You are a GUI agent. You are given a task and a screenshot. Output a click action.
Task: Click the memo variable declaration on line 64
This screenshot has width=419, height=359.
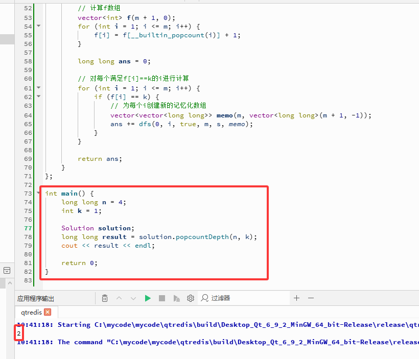pyautogui.click(x=224, y=115)
